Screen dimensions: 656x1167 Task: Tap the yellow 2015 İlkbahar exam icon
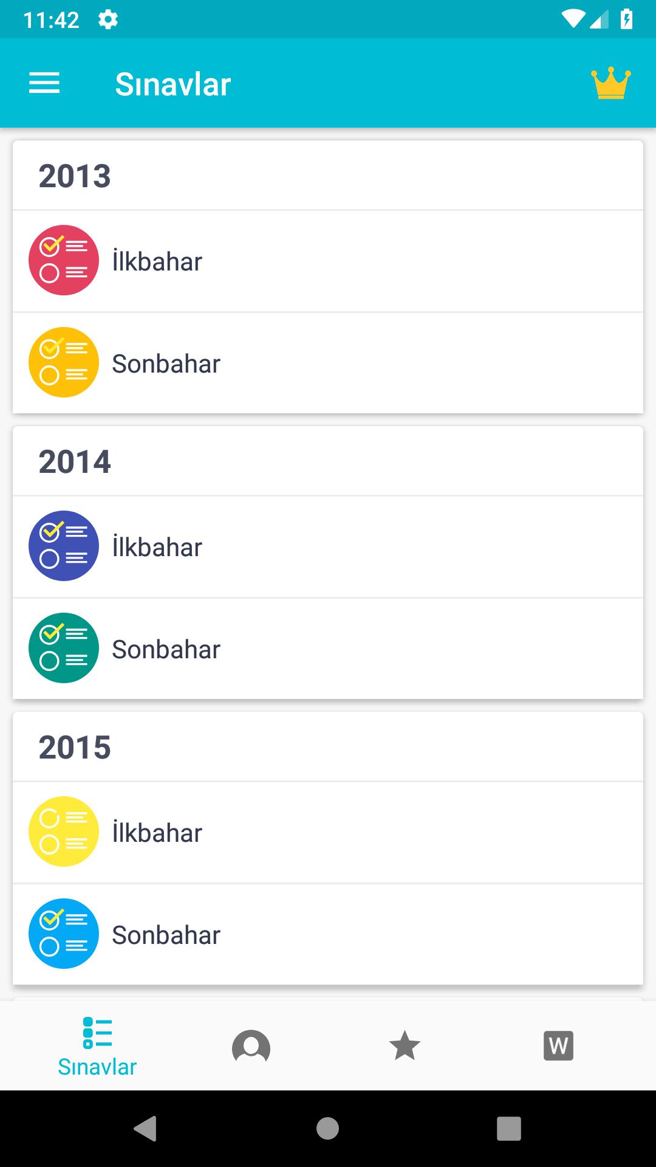point(64,831)
